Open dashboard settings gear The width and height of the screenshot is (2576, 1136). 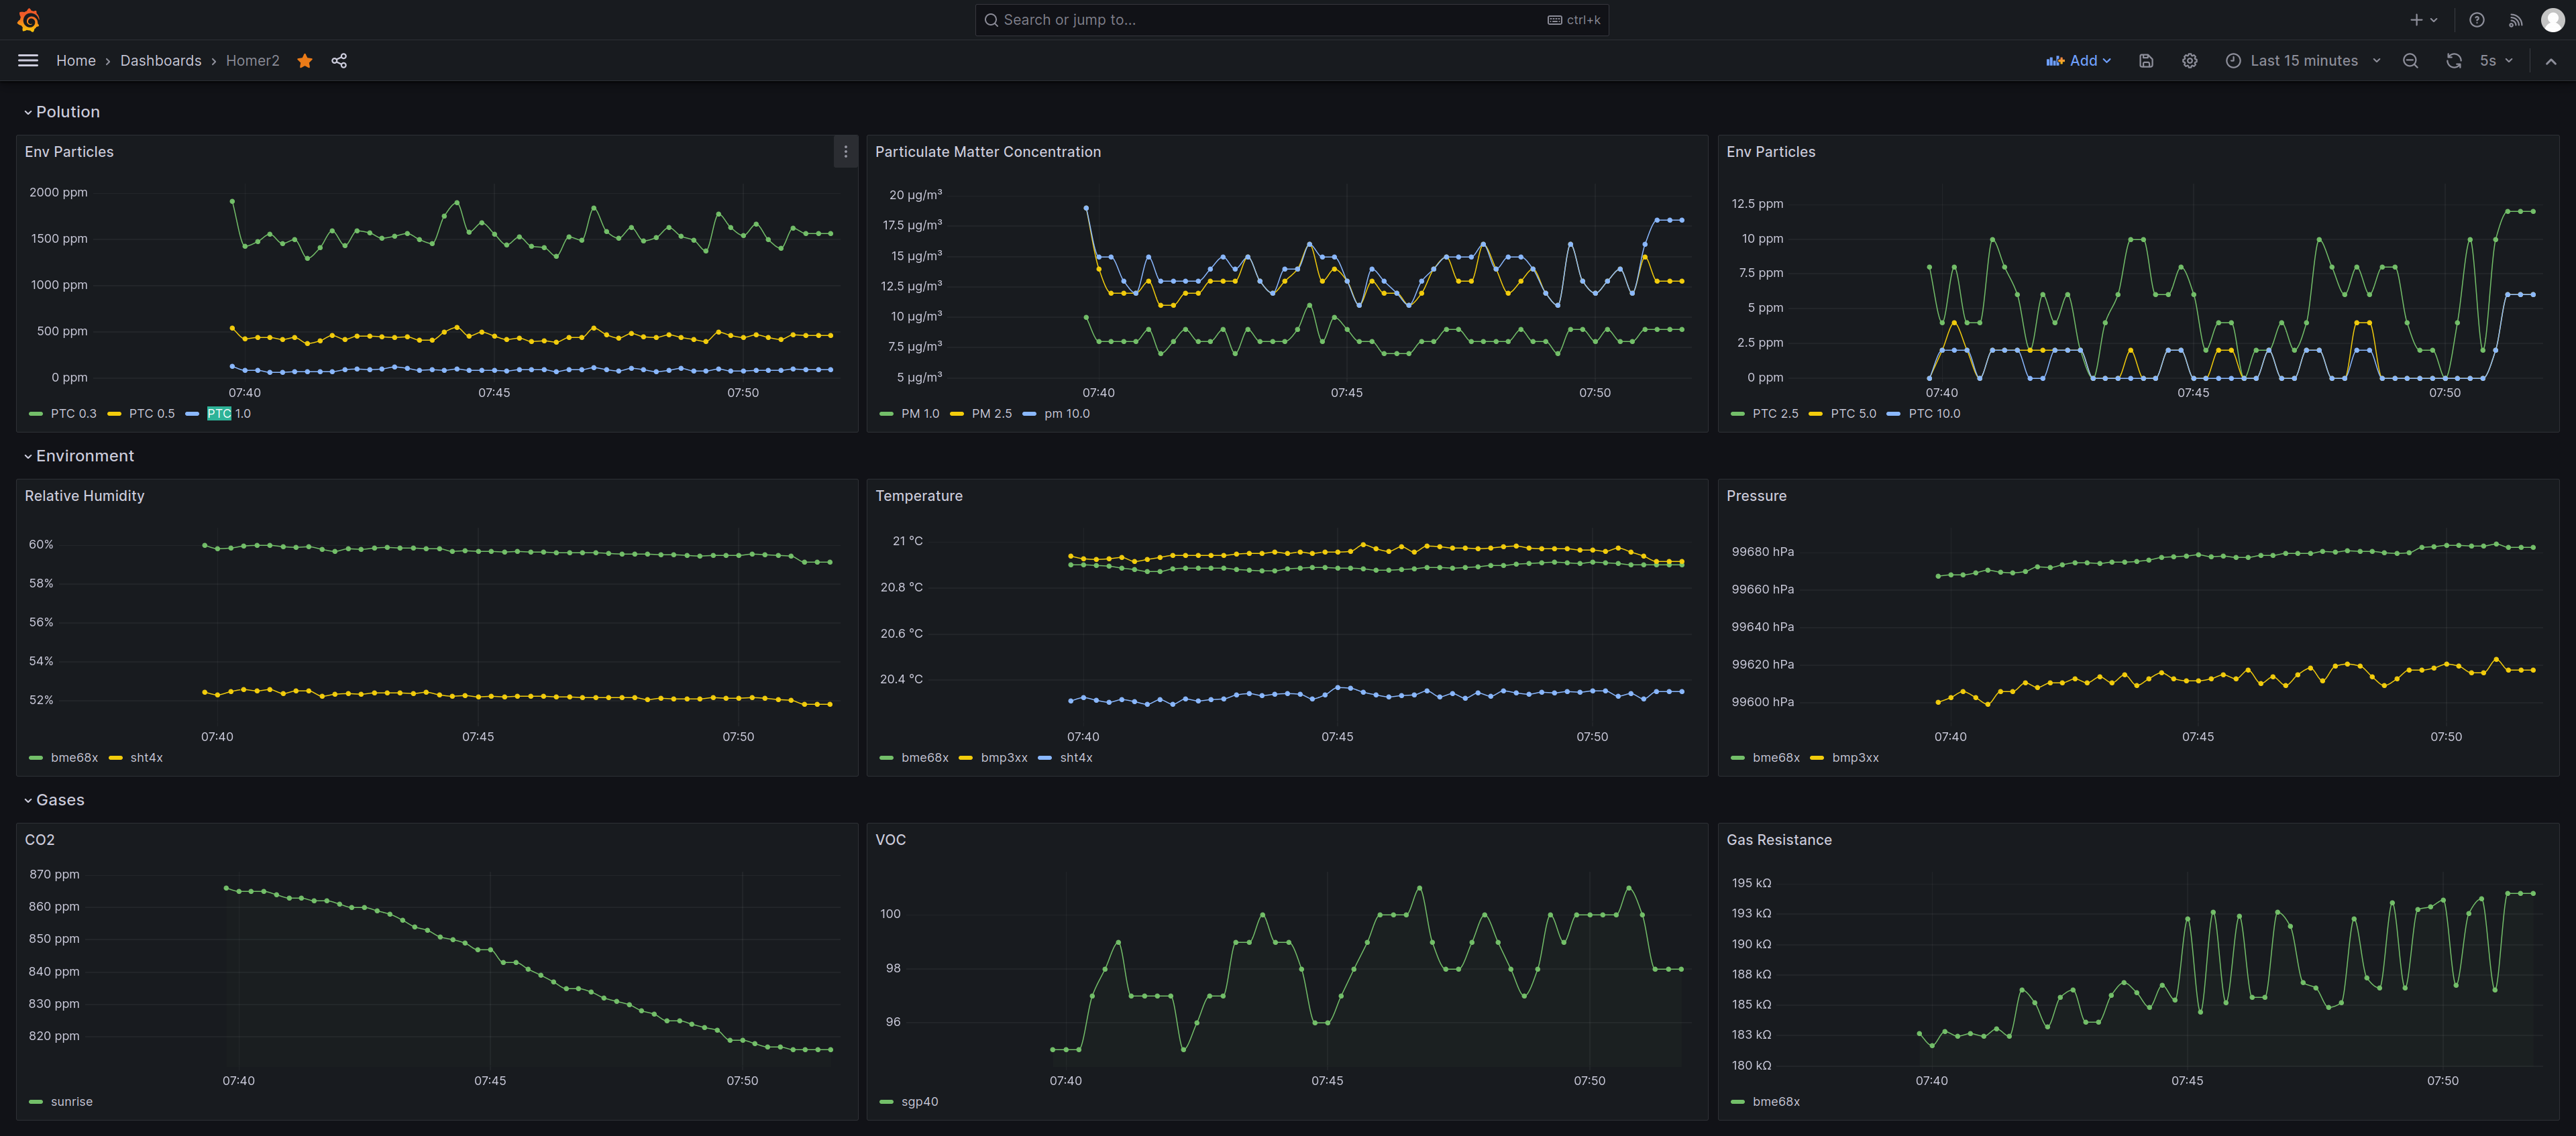pos(2189,61)
